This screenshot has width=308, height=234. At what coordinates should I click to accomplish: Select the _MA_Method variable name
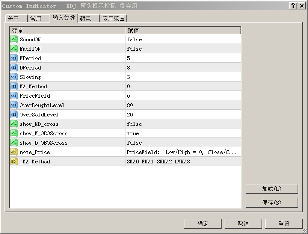(x=35, y=162)
